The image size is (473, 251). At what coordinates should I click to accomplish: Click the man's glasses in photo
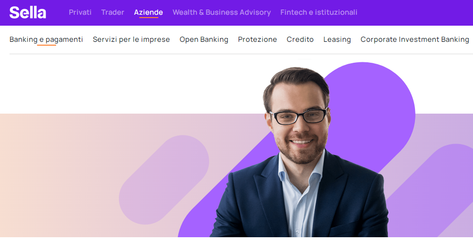coord(298,116)
